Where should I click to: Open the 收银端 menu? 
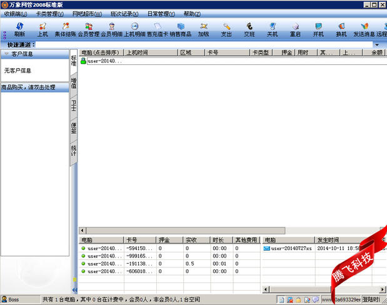(x=16, y=14)
